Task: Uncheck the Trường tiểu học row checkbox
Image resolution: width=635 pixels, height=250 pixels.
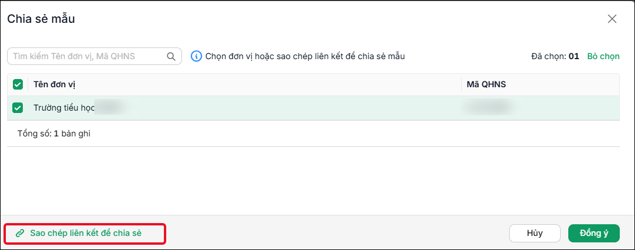Action: (18, 108)
